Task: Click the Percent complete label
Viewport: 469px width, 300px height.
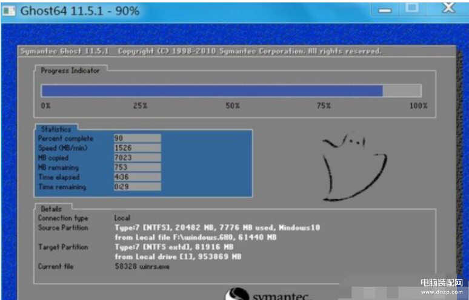Action: 66,139
